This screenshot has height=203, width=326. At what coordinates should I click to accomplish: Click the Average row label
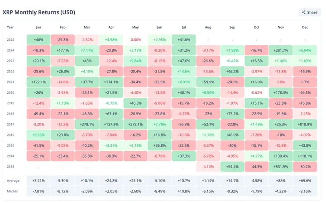pos(13,181)
